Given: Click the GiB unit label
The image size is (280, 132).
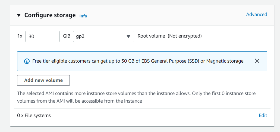Looking at the screenshot, I should click(67, 36).
